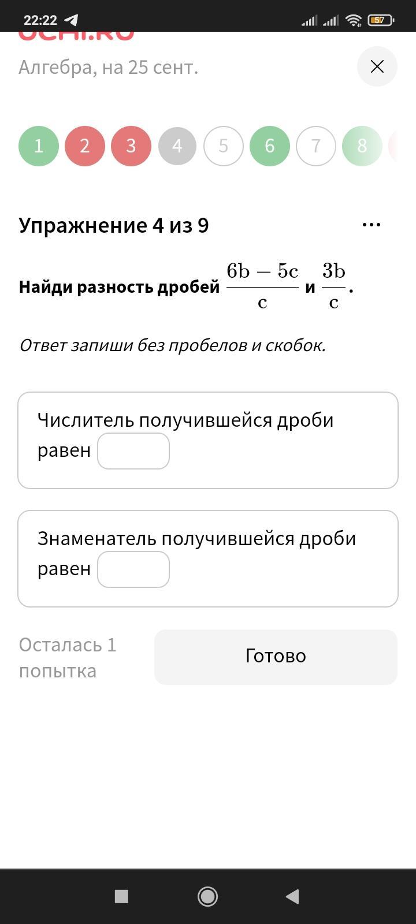Tap the Wi-Fi status icon
416x924 pixels.
coord(353,21)
